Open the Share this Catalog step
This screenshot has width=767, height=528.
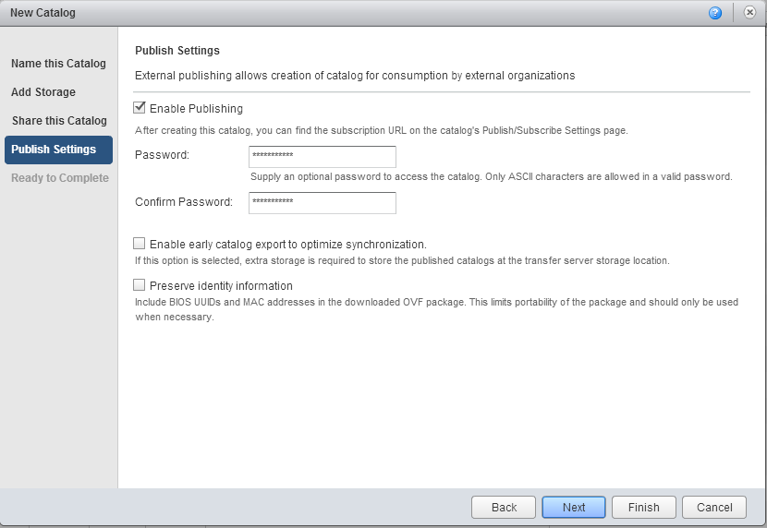tap(59, 121)
